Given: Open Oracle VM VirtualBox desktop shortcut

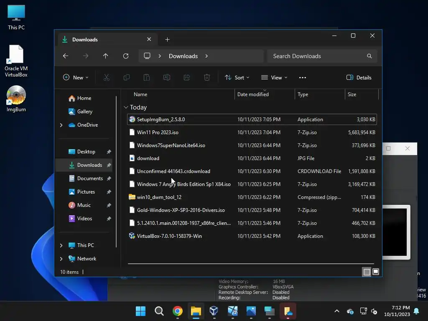Looking at the screenshot, I should point(16,61).
